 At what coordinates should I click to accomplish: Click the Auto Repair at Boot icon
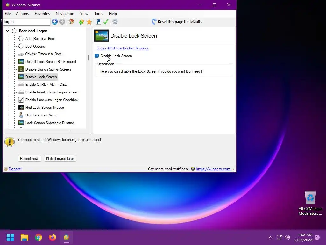coord(21,39)
